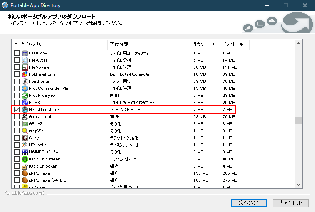The image size is (315, 212).
Task: Click アンインストーラー category in GeekUninstaller row
Action: (125, 110)
